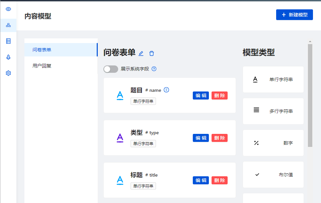Click the 模型类型 panel heading
This screenshot has height=203, width=321.
coord(258,52)
